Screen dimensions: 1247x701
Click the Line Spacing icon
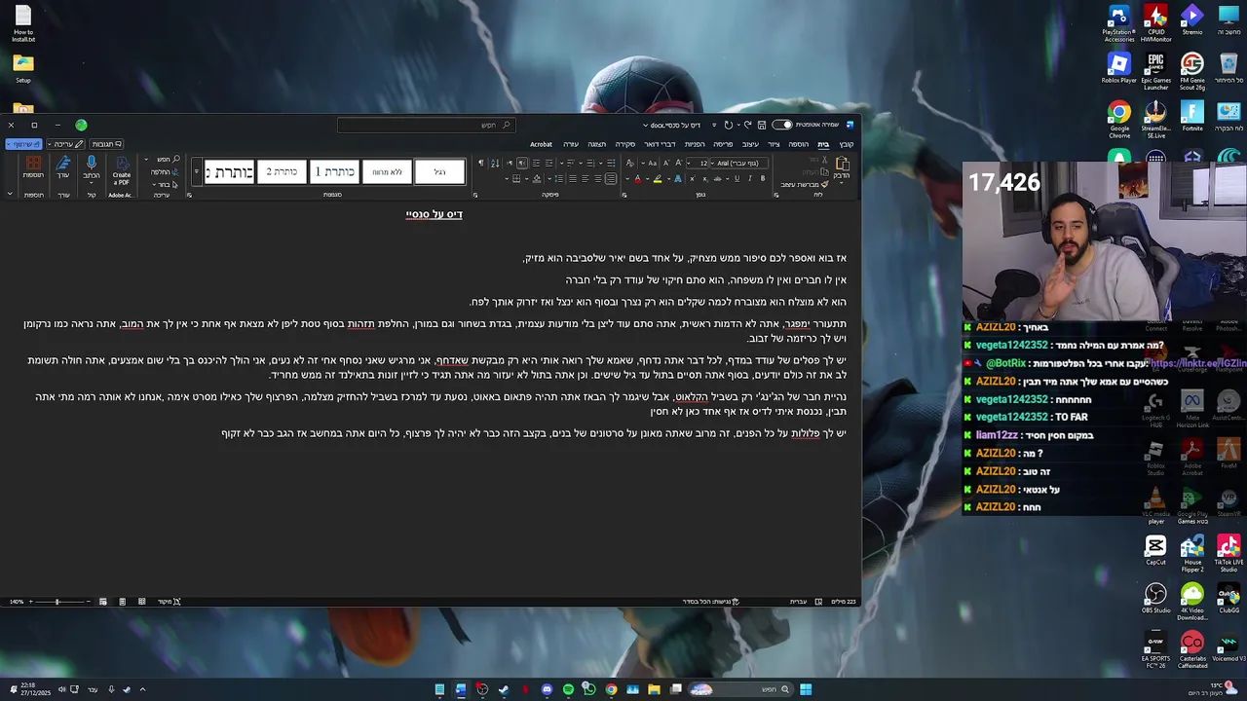pos(559,179)
